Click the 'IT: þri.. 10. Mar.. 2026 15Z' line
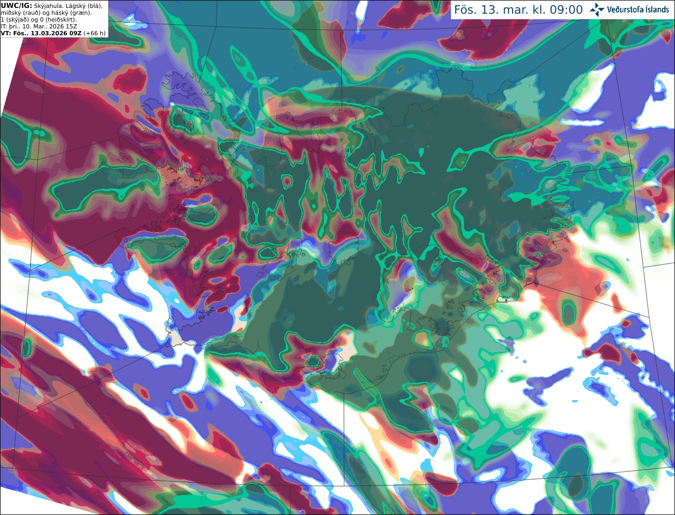The width and height of the screenshot is (675, 515). click(38, 26)
